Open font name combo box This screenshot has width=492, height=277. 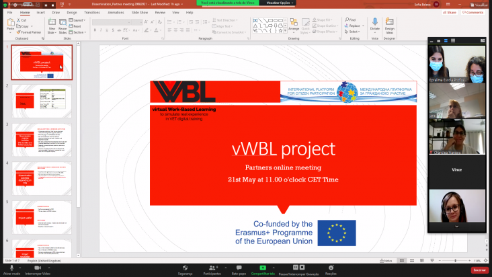112,22
